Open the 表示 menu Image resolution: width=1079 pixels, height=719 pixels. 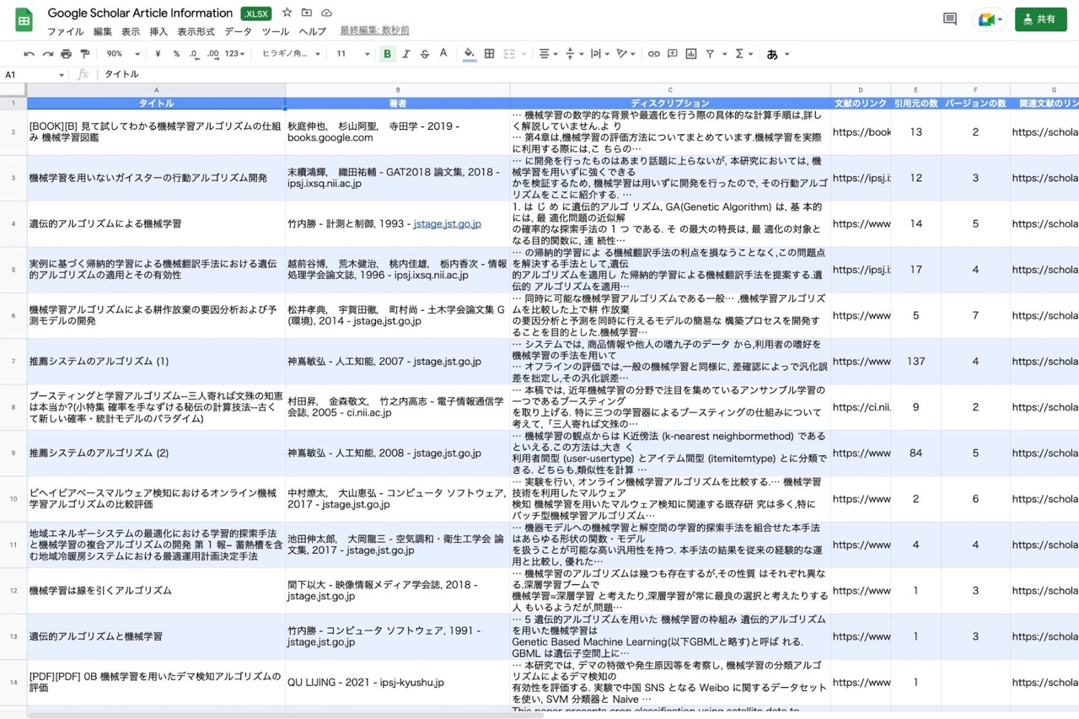point(131,31)
